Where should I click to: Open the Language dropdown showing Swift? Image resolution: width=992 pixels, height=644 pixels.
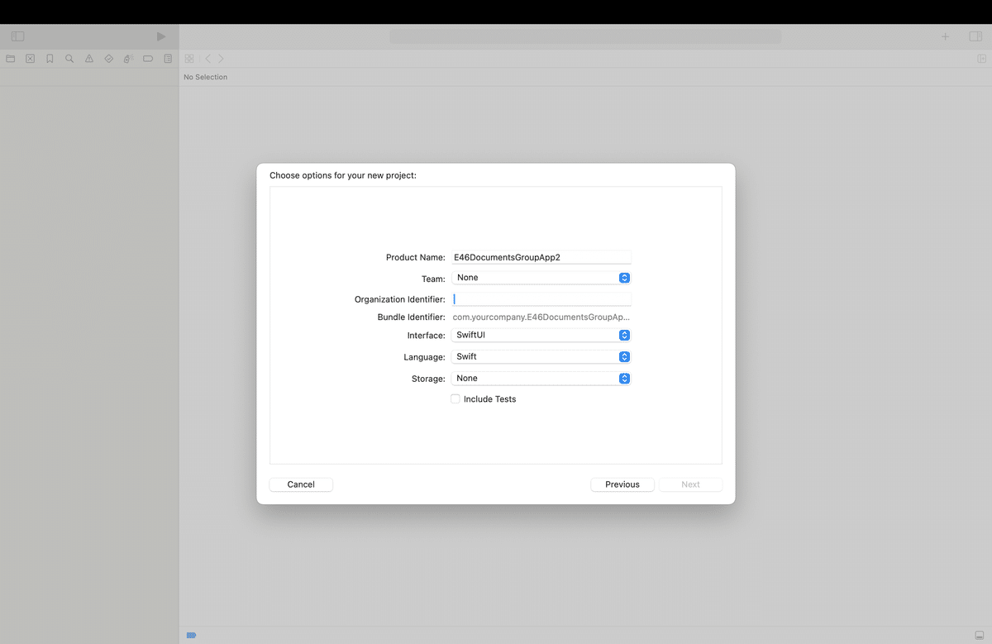coord(541,357)
